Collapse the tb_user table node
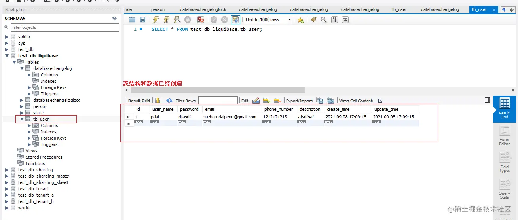Image resolution: width=518 pixels, height=220 pixels. point(22,119)
